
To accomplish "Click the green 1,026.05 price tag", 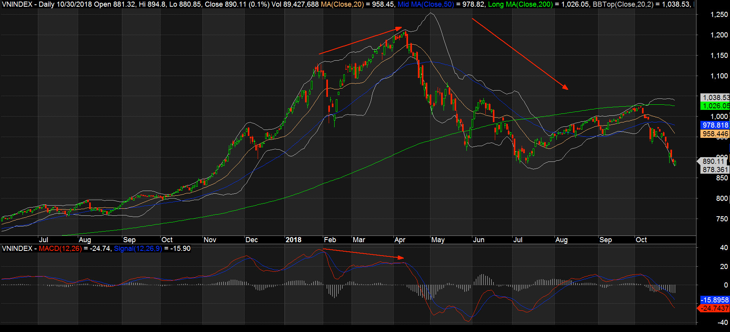I will point(715,106).
